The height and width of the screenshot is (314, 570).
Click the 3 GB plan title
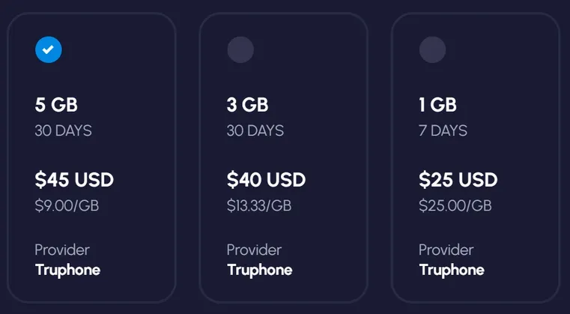(248, 105)
